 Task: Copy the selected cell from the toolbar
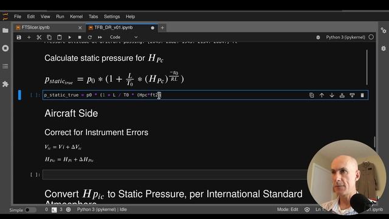tap(49, 37)
